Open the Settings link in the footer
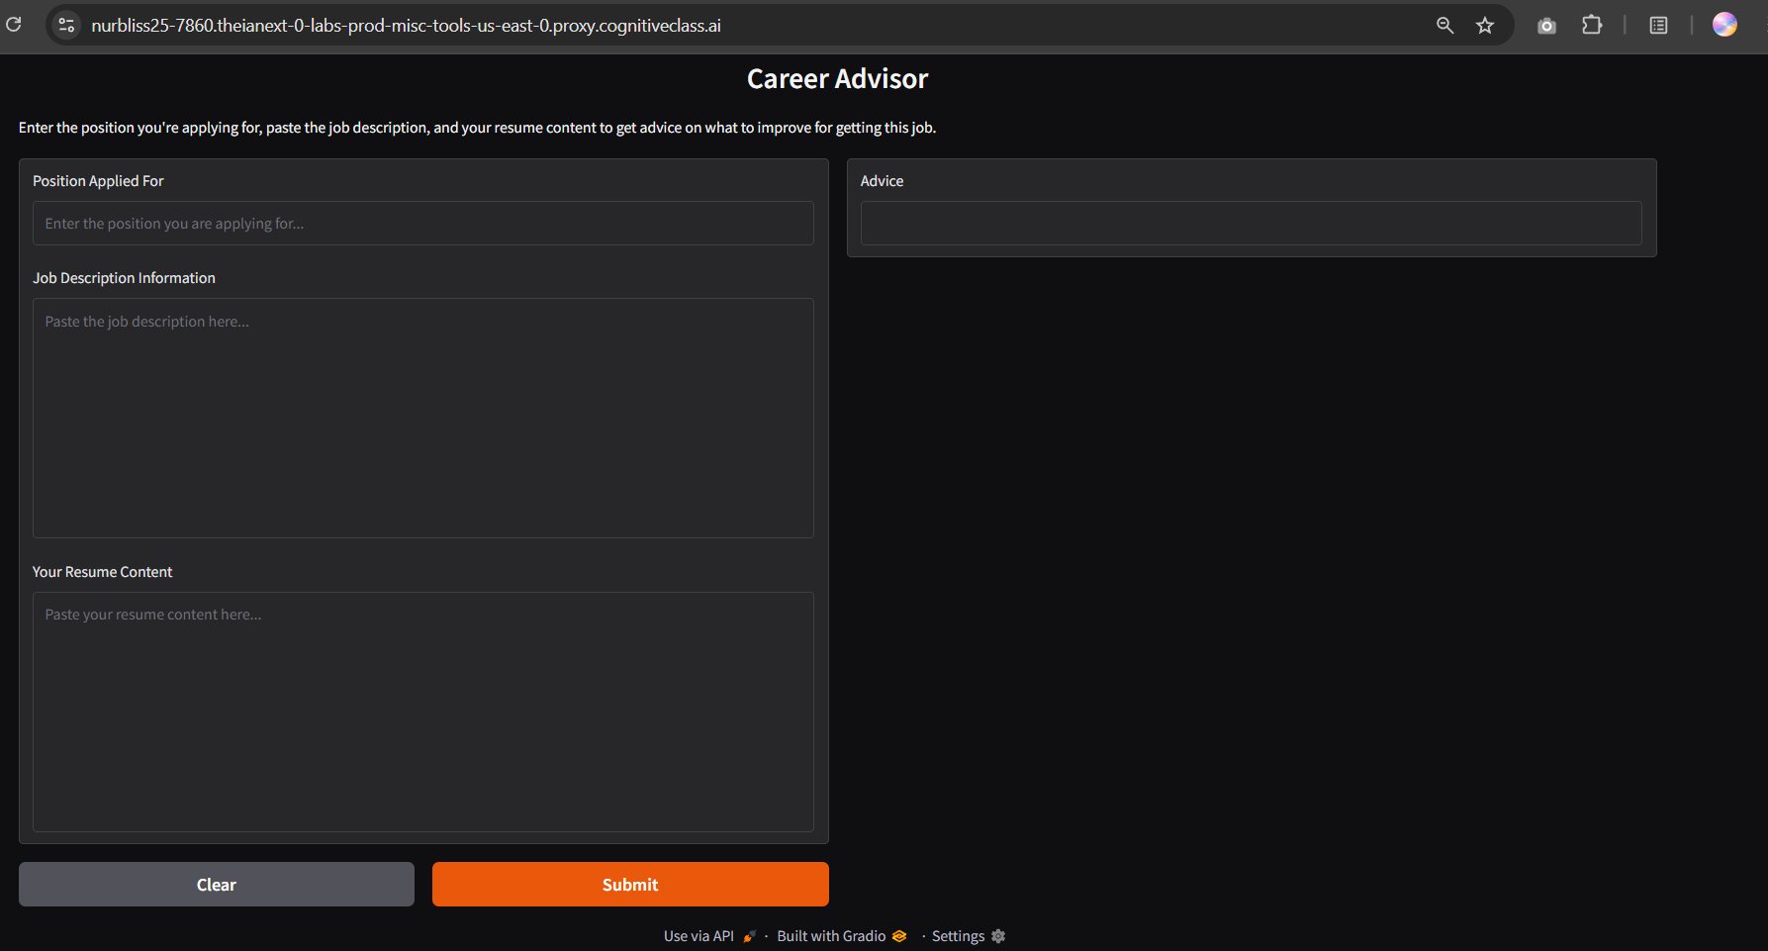This screenshot has height=951, width=1768. pyautogui.click(x=958, y=936)
